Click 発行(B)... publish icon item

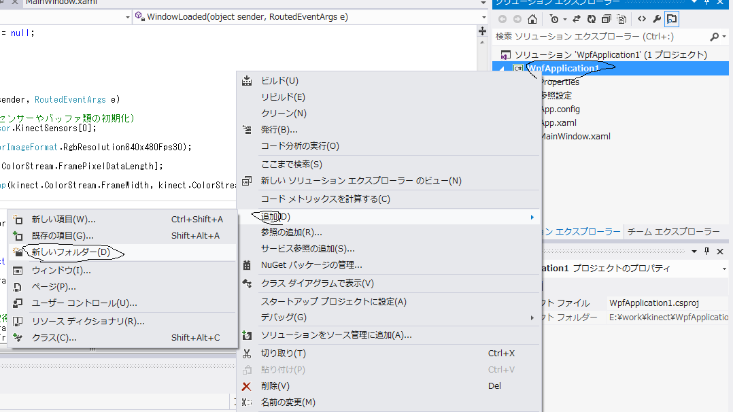(x=389, y=130)
